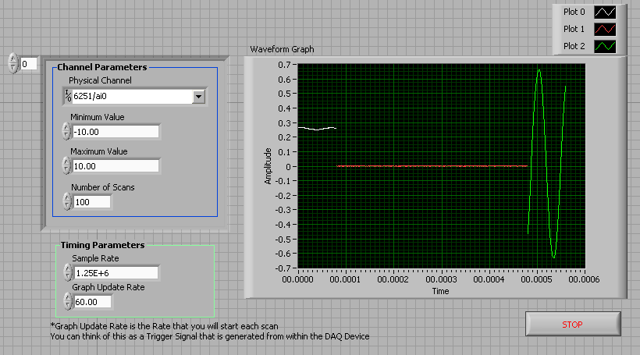
Task: Click the Minimum Value field showing -10.00
Action: point(116,131)
